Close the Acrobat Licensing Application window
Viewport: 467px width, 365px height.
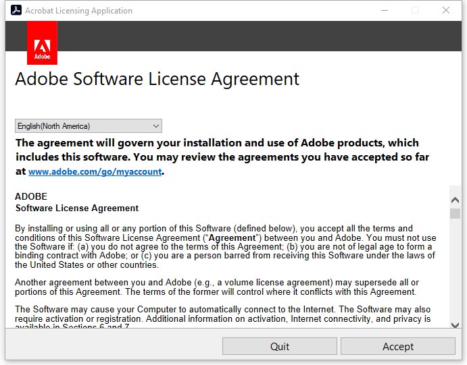click(446, 10)
